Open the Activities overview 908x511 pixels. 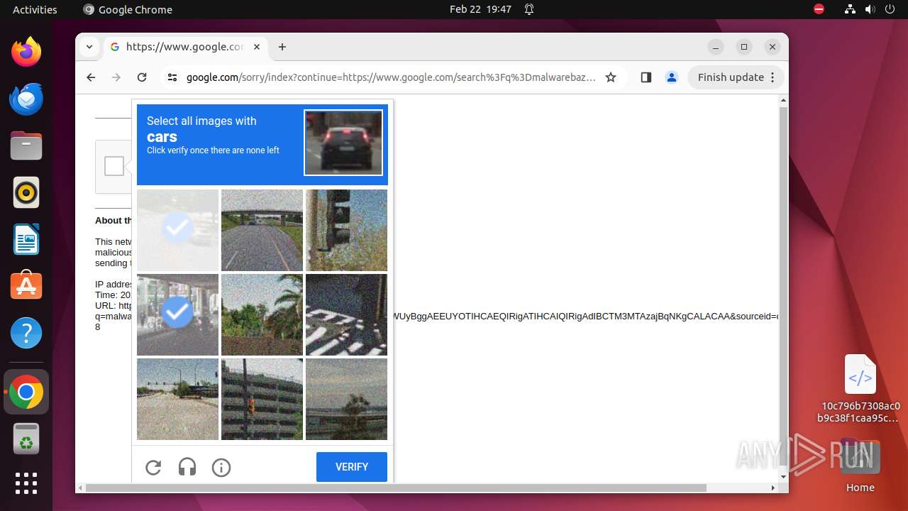tap(35, 9)
